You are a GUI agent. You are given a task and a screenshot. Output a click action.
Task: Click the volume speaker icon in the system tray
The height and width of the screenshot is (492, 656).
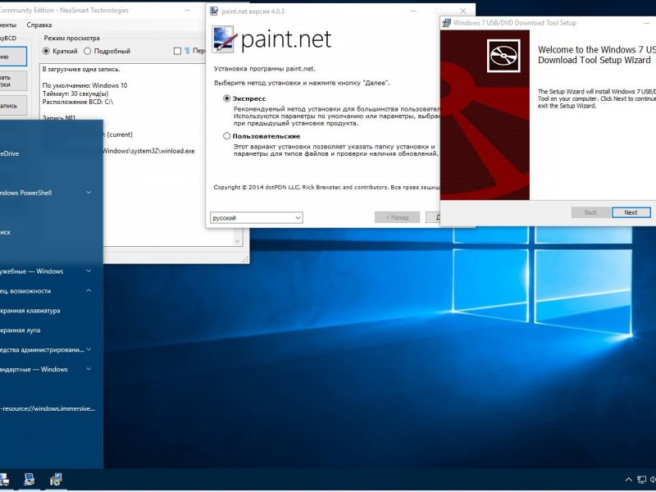(653, 480)
